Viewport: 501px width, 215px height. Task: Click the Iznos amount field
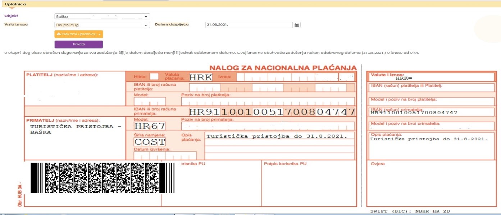[x=295, y=77]
